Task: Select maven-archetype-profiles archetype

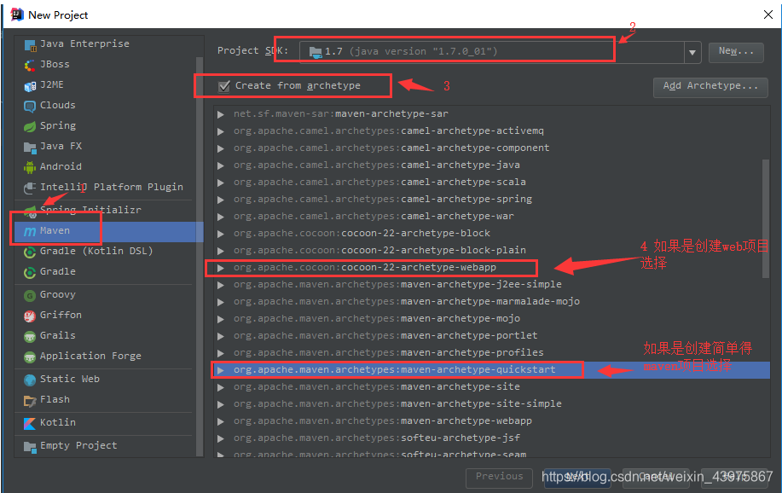Action: click(x=389, y=353)
